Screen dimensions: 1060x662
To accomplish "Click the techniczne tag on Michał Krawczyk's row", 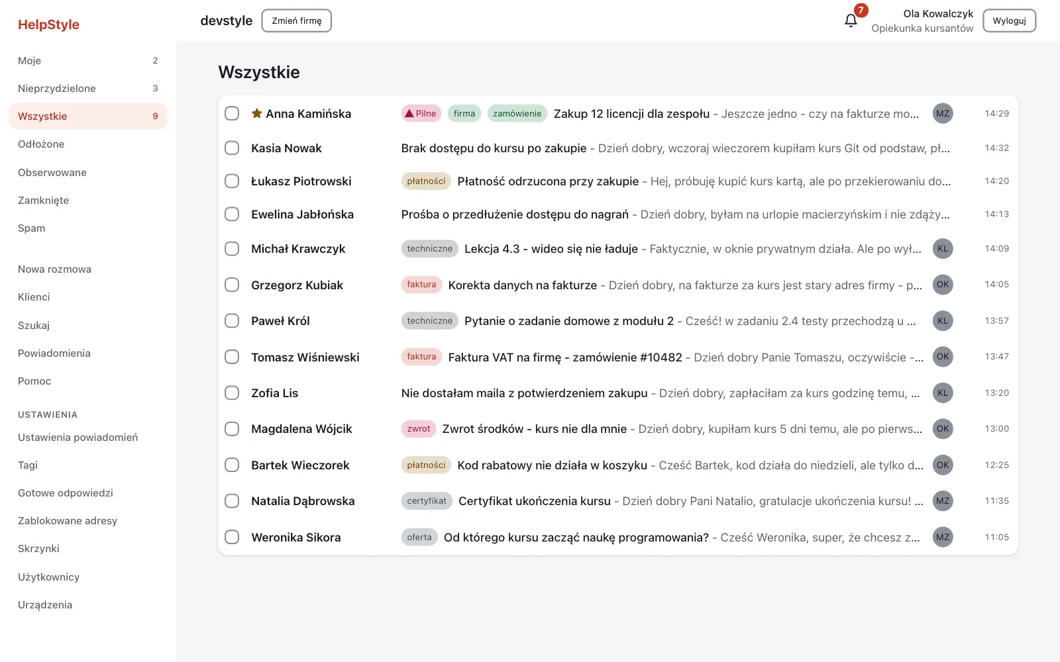I will click(x=429, y=249).
